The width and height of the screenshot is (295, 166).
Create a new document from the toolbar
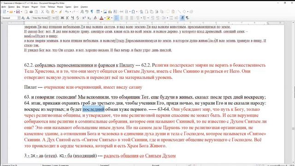[x=4, y=12]
